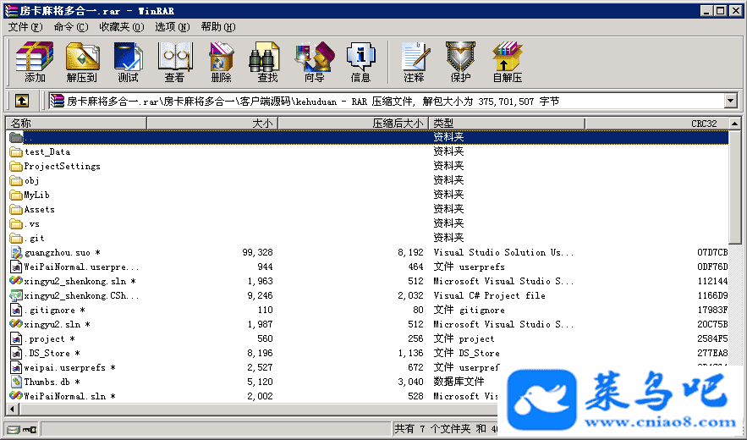Viewport: 747px width, 440px height.
Task: Sort by Name (名称) column header
Action: (76, 124)
